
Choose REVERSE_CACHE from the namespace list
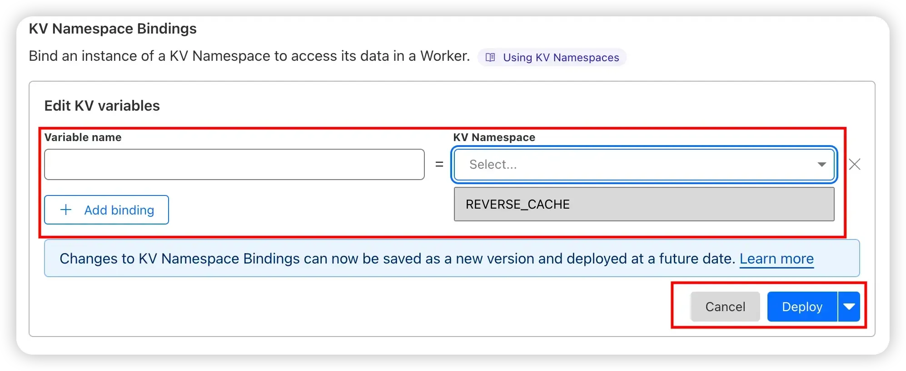coord(644,204)
